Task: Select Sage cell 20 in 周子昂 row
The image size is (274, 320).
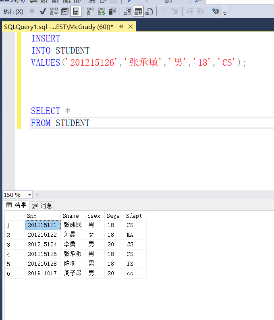Action: click(114, 273)
